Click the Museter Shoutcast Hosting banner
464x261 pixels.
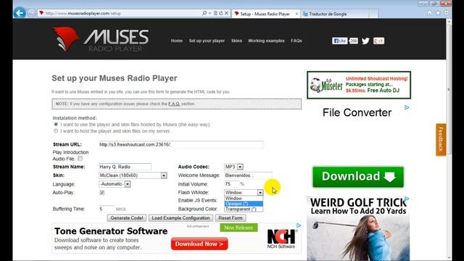tap(359, 85)
